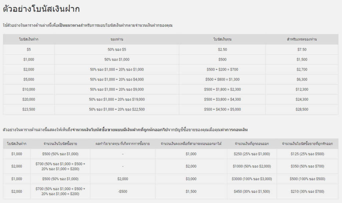The image size is (342, 203).
Task: Click the $3000 (100% ของ $3,000) cell
Action: tap(252, 179)
